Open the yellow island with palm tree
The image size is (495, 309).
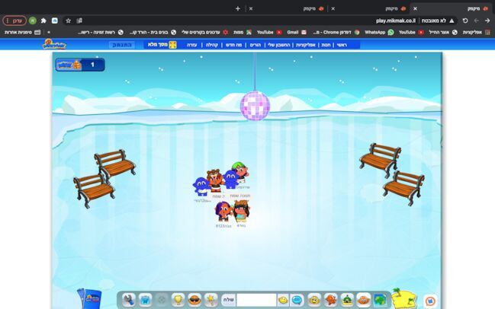tap(403, 298)
